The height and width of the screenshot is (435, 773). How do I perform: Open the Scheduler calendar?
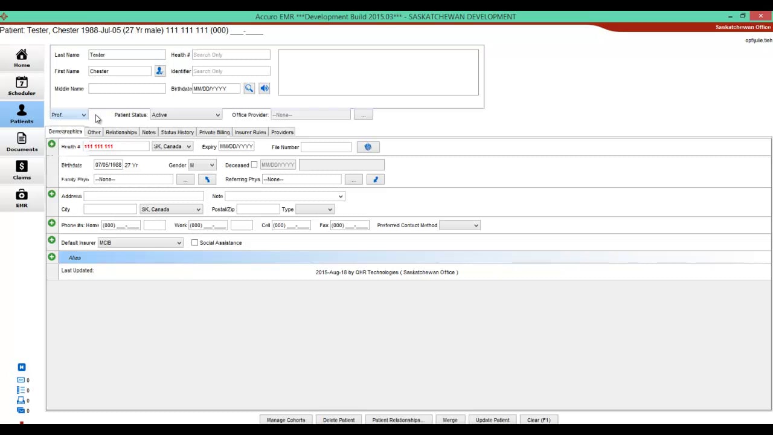(22, 86)
